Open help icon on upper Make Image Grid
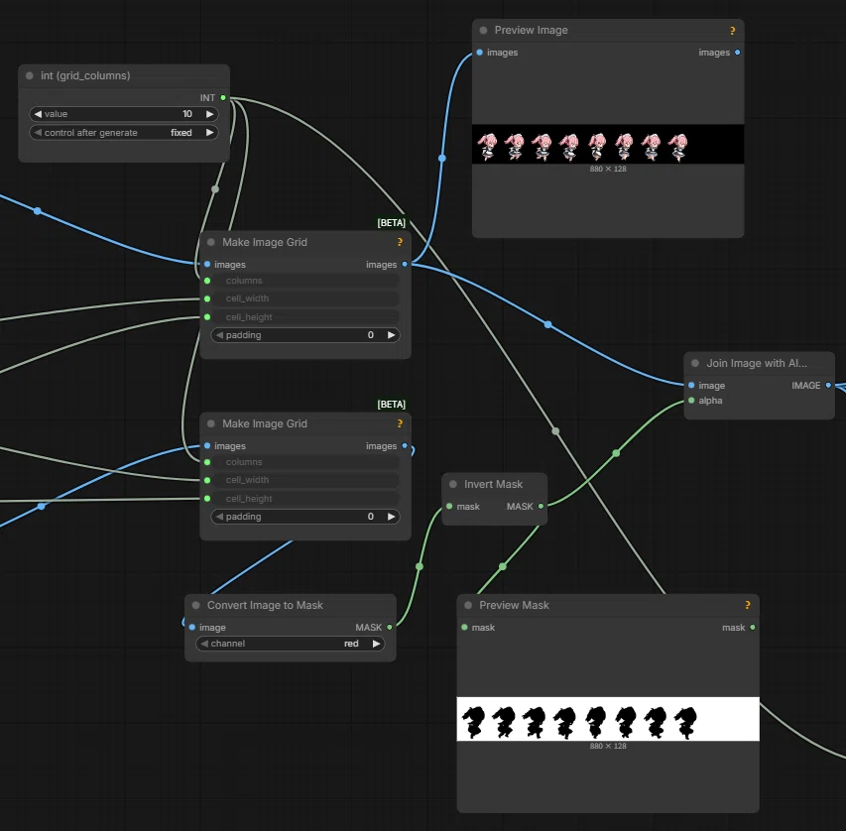Viewport: 846px width, 831px height. pos(400,242)
